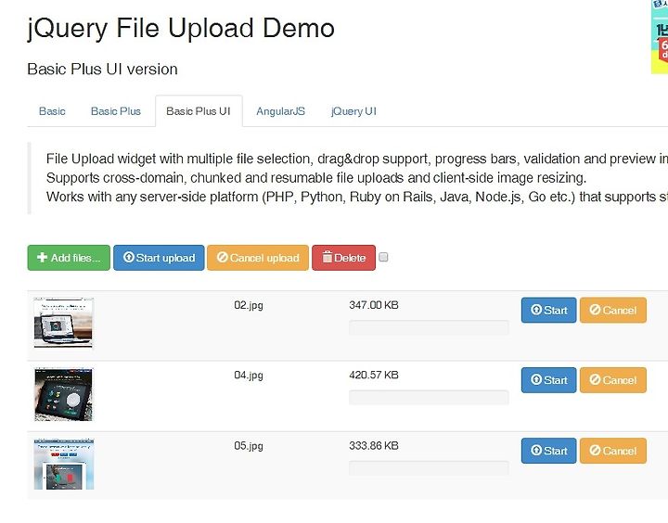Image resolution: width=668 pixels, height=523 pixels.
Task: Click the 04.jpg preview thumbnail
Action: (63, 394)
